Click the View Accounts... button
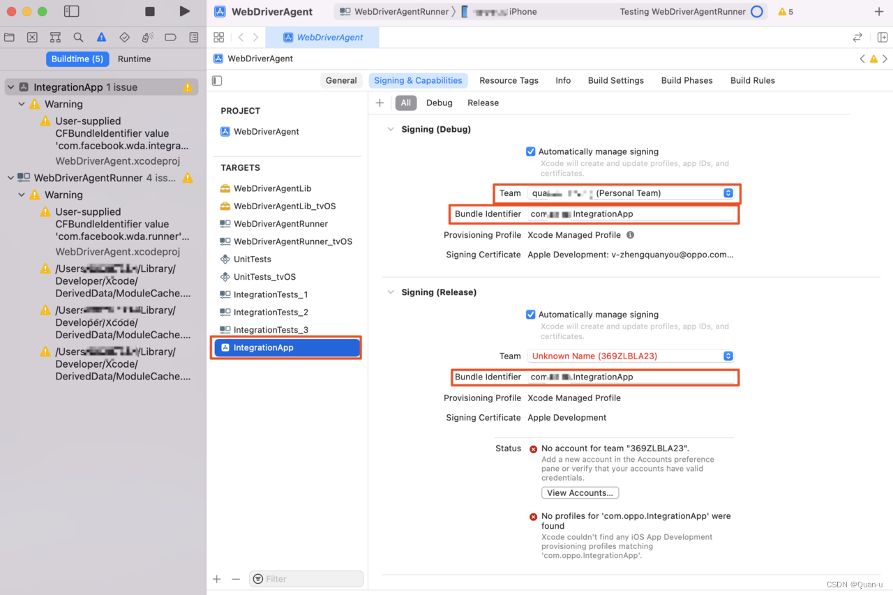 [x=580, y=492]
